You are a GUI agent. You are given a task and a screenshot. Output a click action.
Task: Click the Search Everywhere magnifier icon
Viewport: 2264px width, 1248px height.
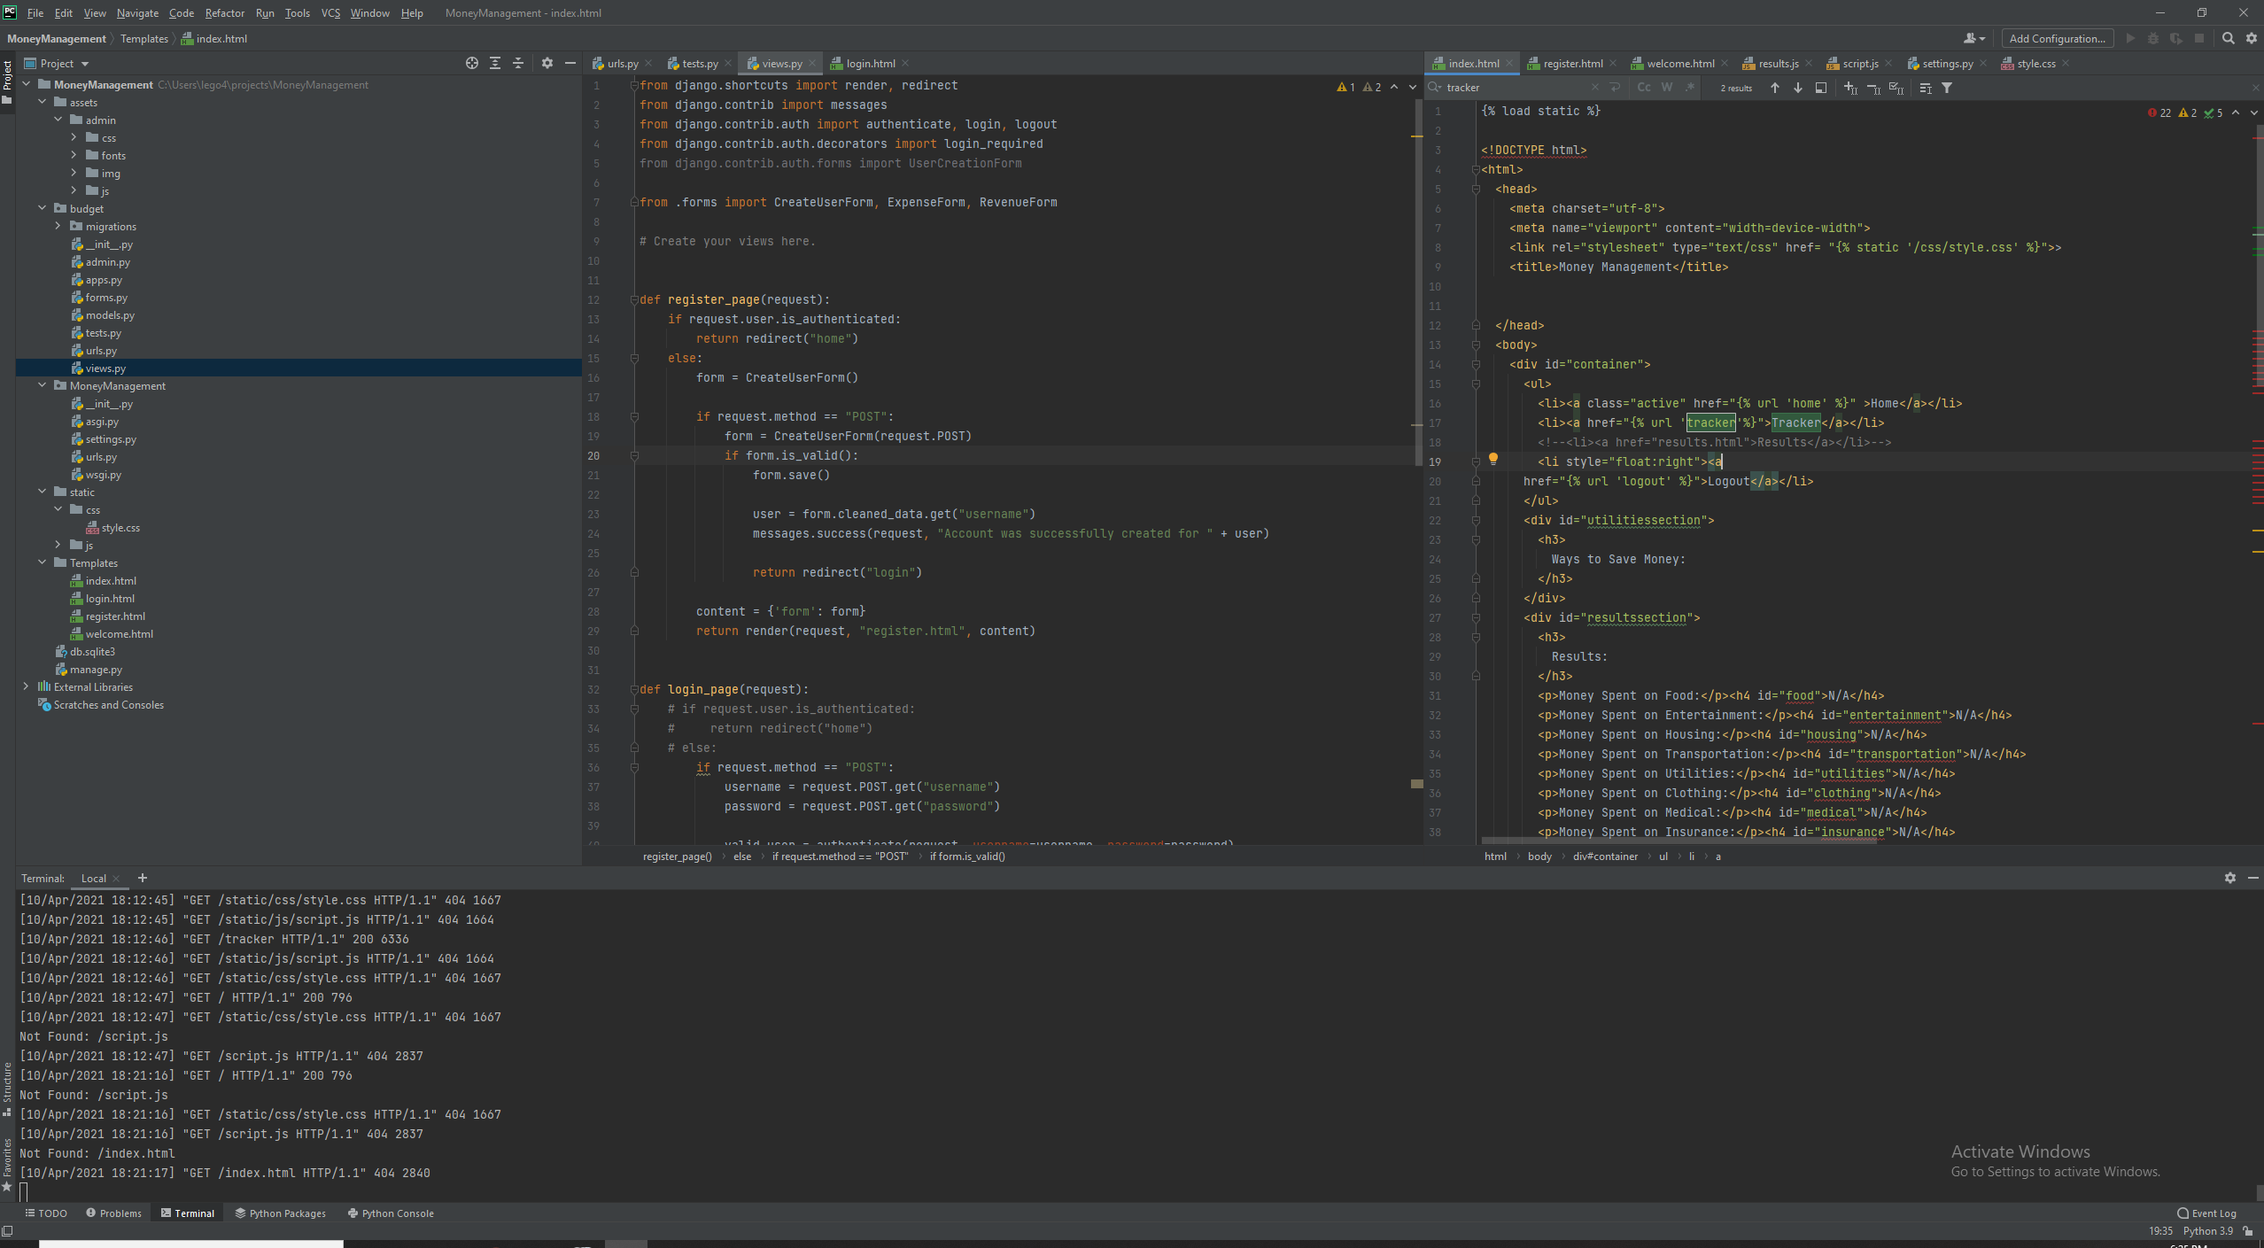[x=2229, y=38]
